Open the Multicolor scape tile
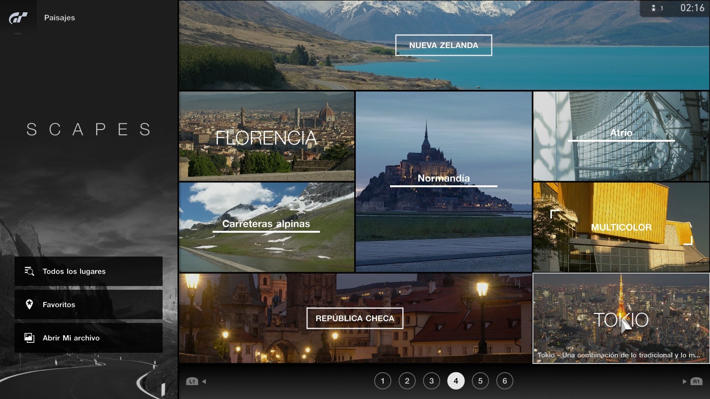This screenshot has width=710, height=399. [x=621, y=227]
